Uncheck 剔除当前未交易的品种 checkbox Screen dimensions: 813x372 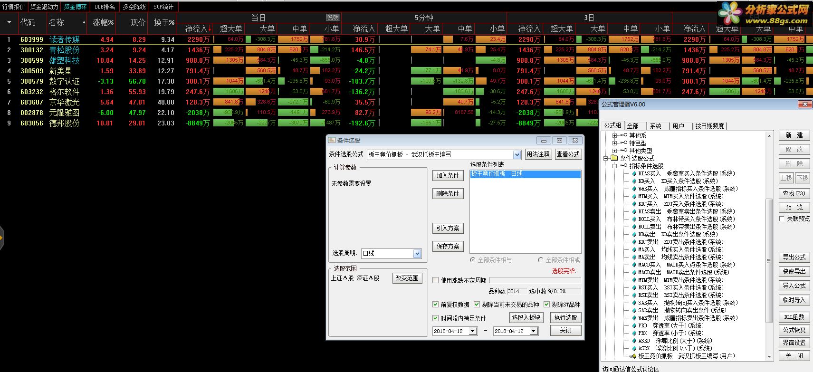click(x=477, y=305)
